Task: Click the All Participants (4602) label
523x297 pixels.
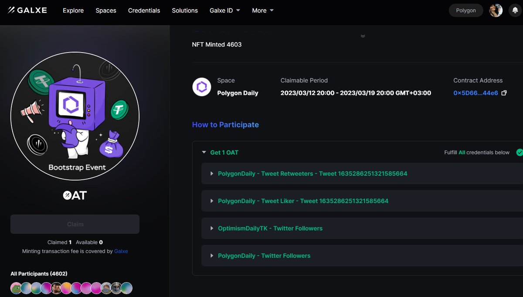Action: [39, 274]
